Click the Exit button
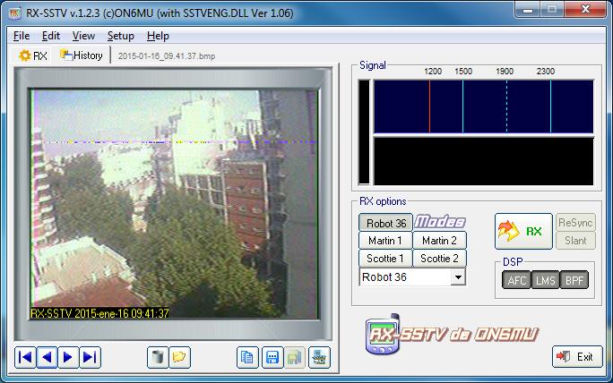The image size is (613, 383). click(577, 356)
